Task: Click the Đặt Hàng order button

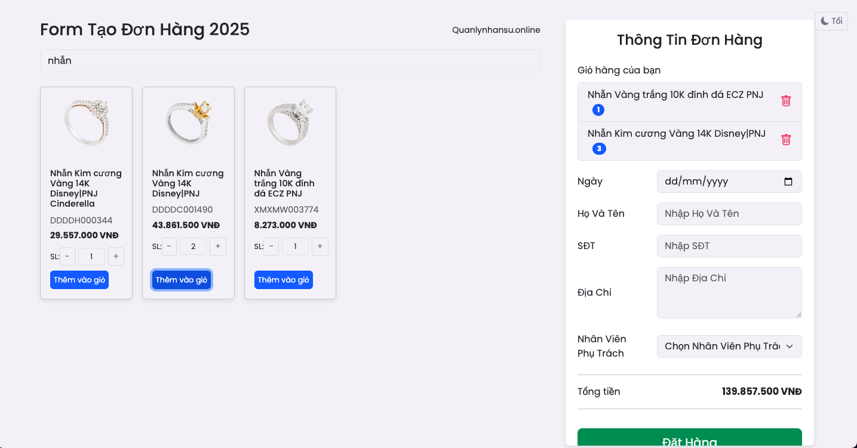Action: tap(690, 438)
